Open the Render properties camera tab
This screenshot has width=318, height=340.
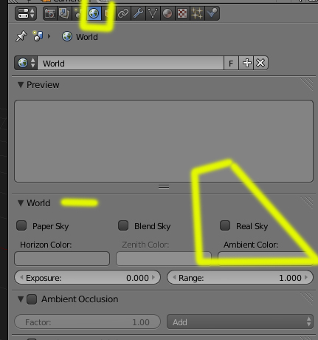coord(50,13)
